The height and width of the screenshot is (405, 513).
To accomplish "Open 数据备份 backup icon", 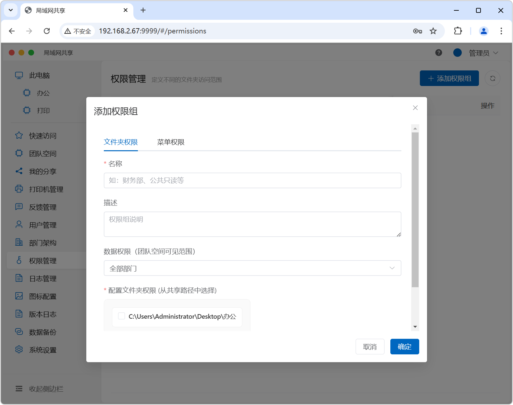I will pos(19,332).
